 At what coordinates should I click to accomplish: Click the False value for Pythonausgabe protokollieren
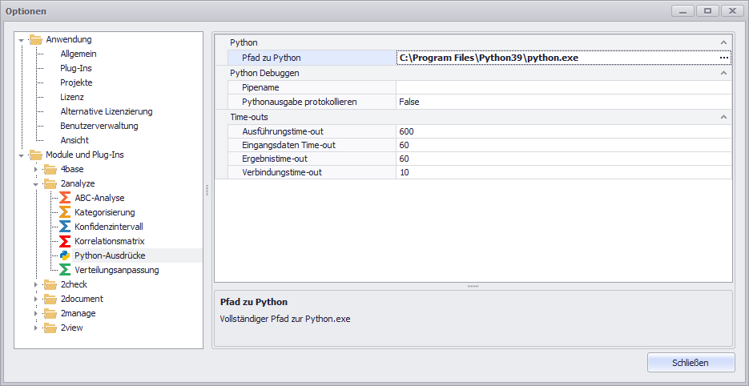click(x=564, y=102)
